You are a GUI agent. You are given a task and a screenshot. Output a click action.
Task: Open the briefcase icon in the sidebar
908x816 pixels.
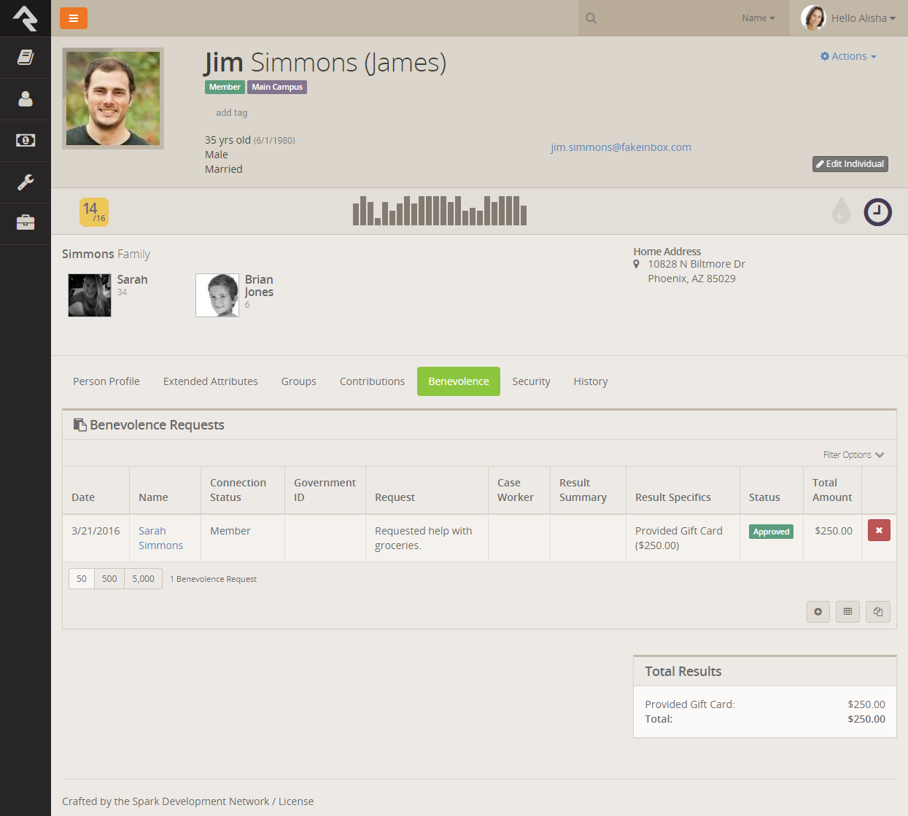(x=26, y=222)
